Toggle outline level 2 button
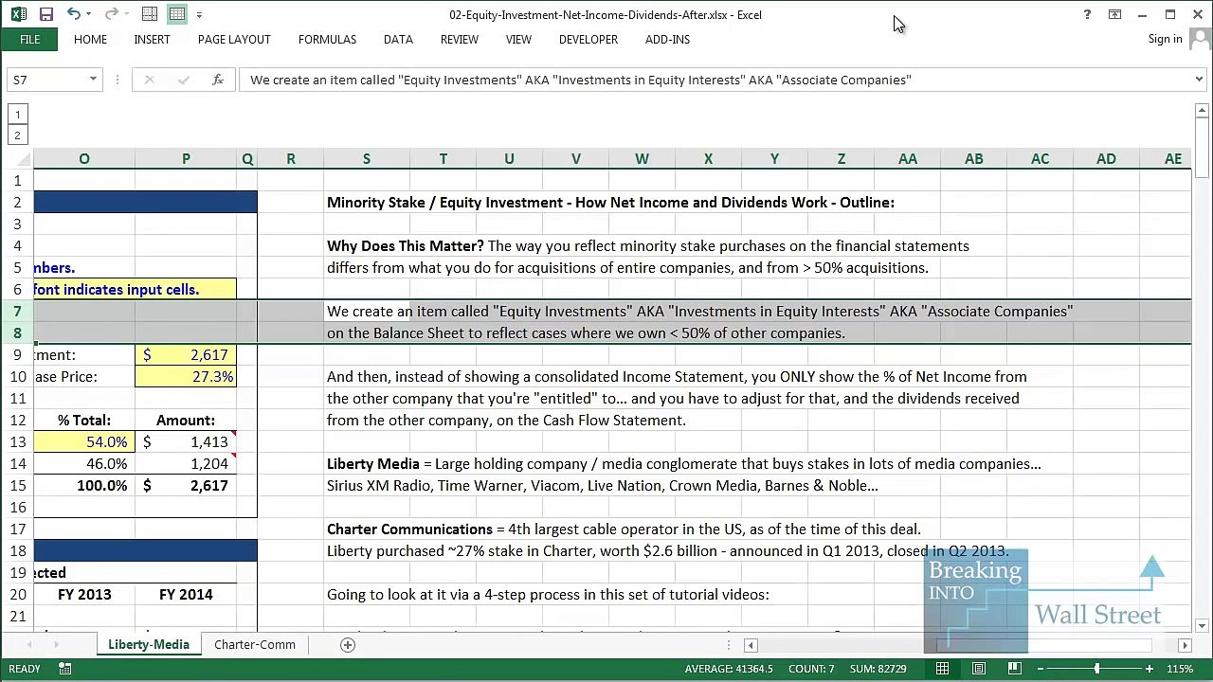The image size is (1213, 682). click(17, 135)
